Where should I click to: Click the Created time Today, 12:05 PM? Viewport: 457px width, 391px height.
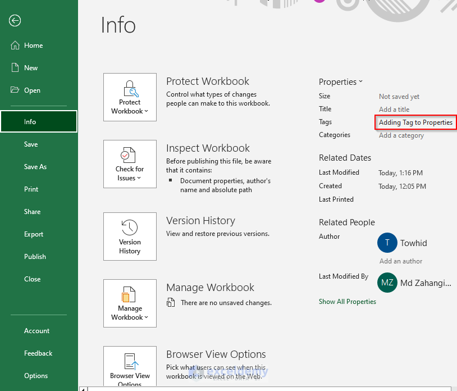(402, 187)
